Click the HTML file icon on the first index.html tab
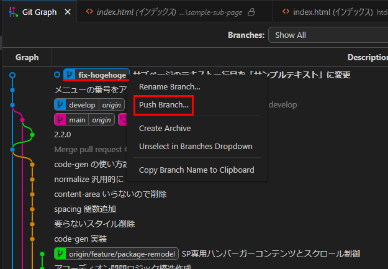Image resolution: width=388 pixels, height=269 pixels. 89,12
